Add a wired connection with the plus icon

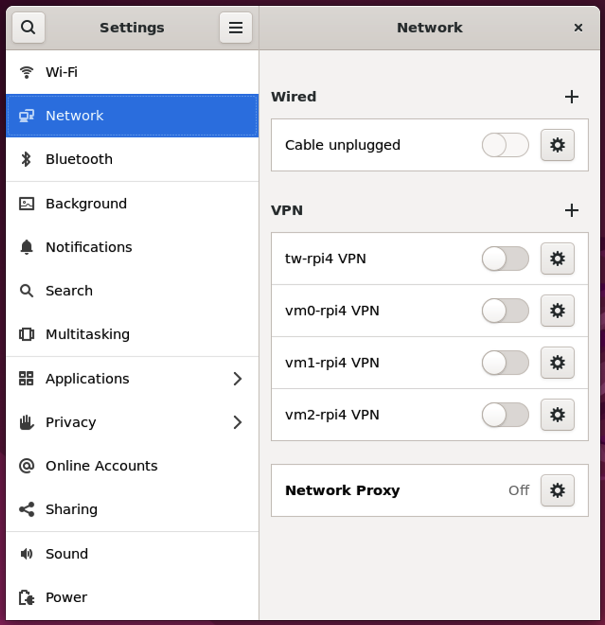tap(571, 97)
